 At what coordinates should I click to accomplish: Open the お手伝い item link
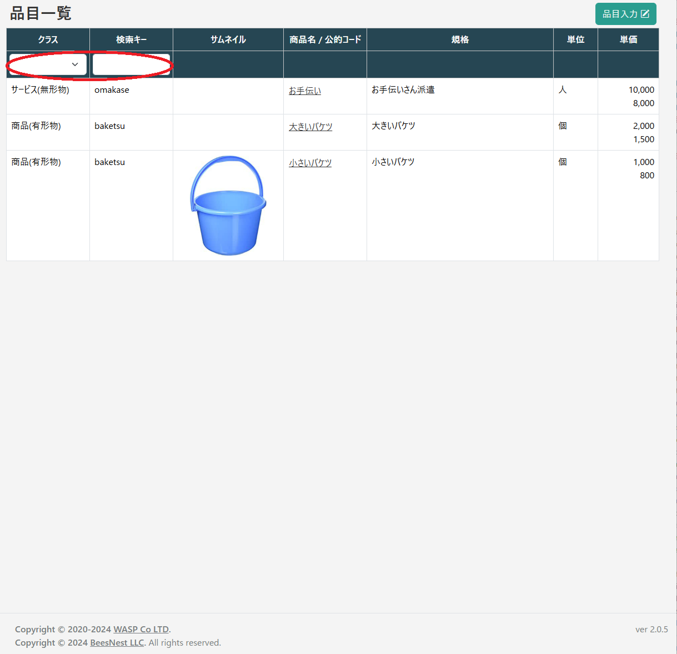click(x=304, y=91)
